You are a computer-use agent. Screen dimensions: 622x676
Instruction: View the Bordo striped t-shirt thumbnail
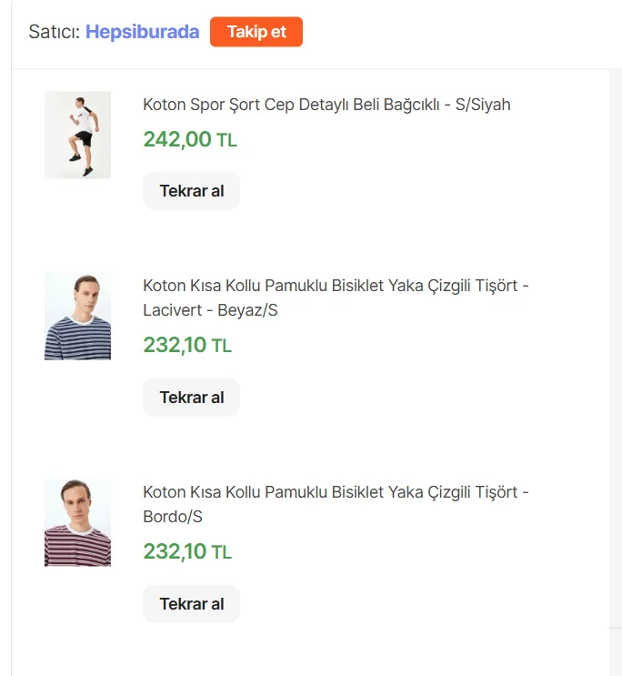[x=77, y=523]
